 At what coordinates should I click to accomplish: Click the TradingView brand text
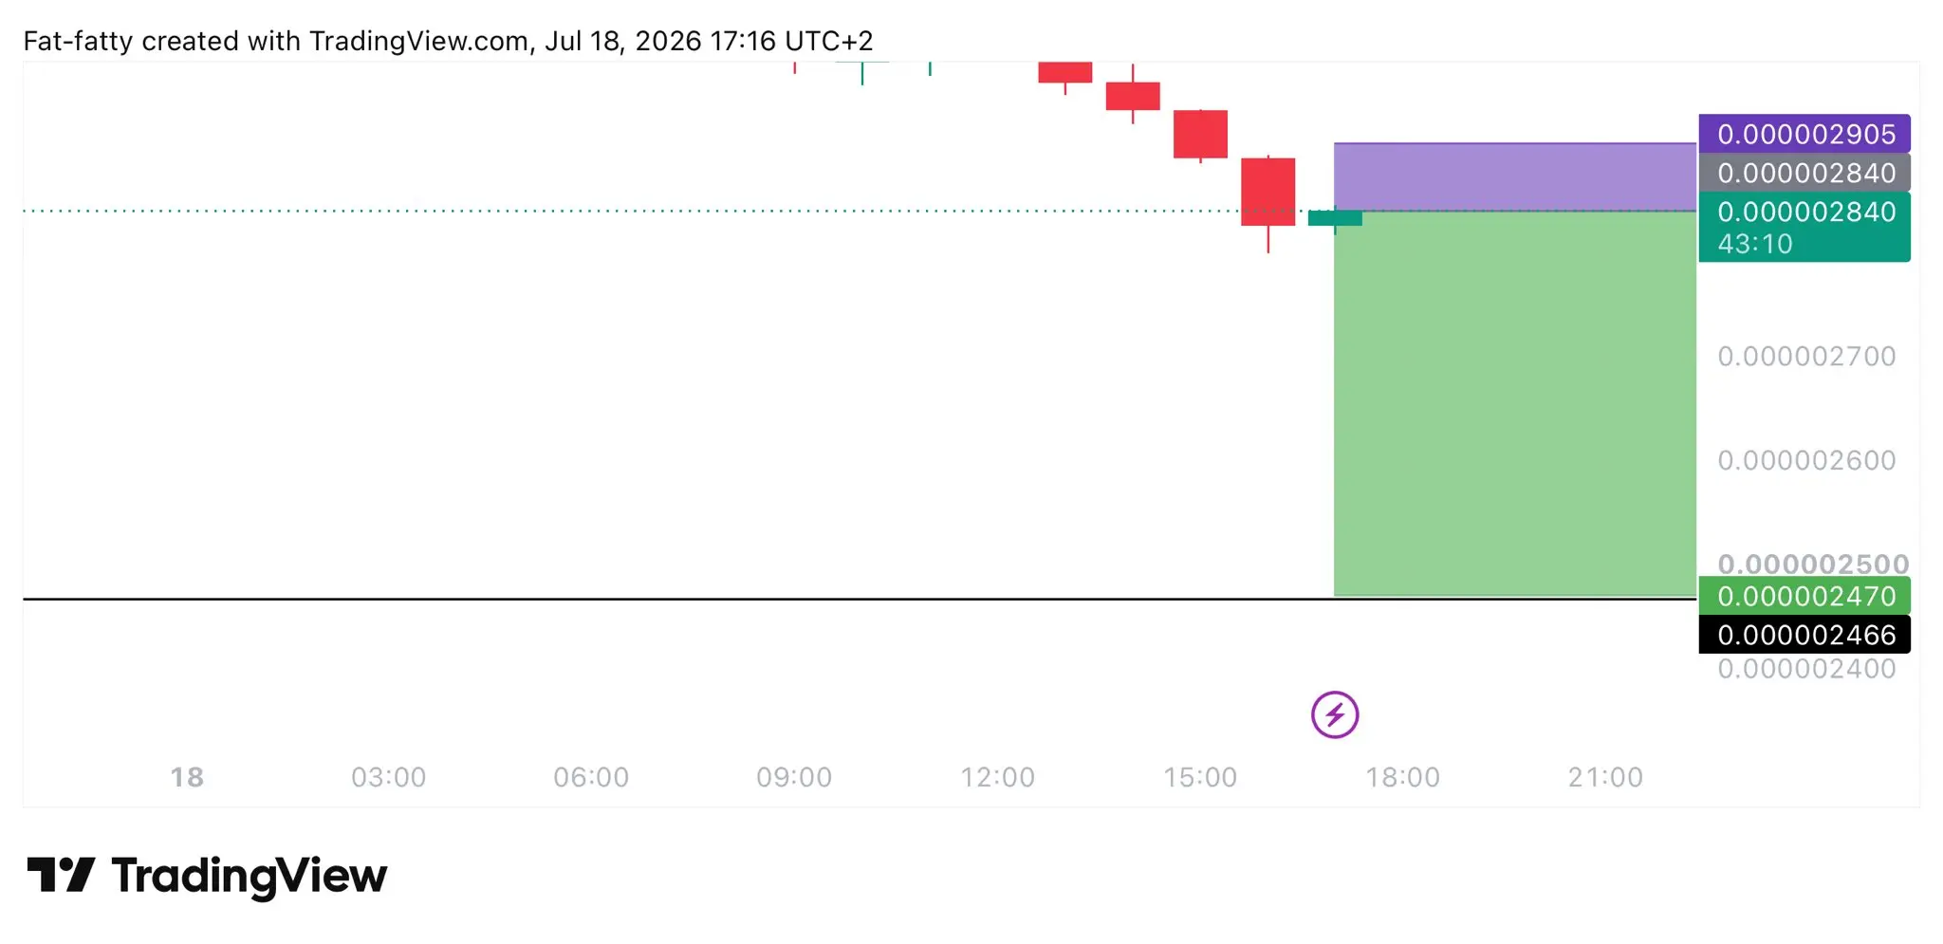point(250,876)
